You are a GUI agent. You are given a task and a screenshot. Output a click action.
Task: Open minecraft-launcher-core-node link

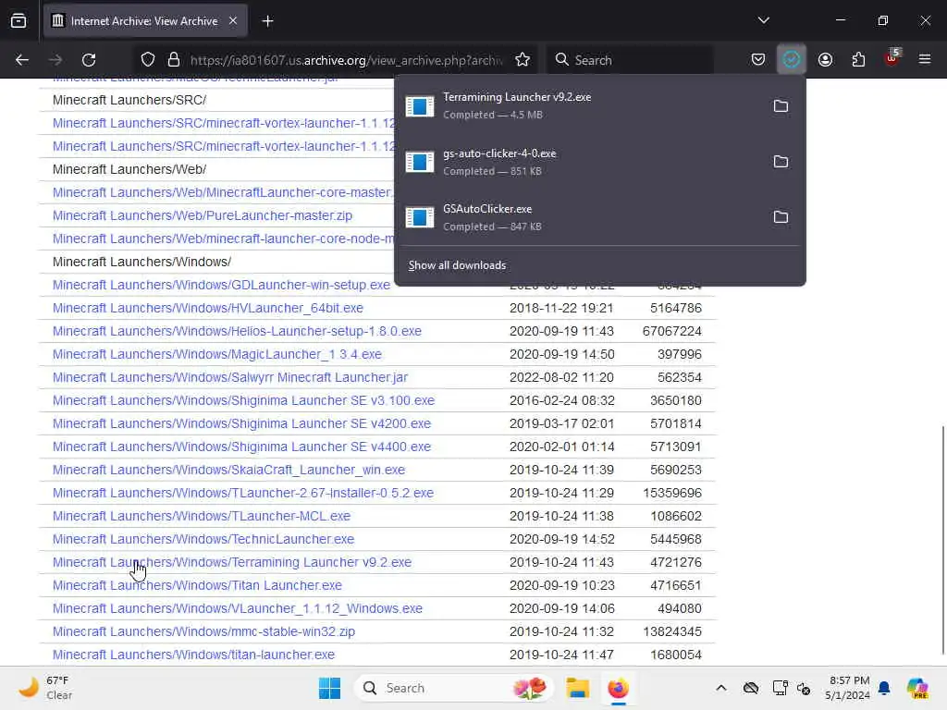(x=223, y=239)
